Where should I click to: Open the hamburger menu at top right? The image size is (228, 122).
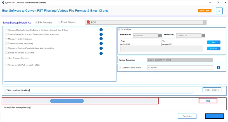tap(219, 11)
